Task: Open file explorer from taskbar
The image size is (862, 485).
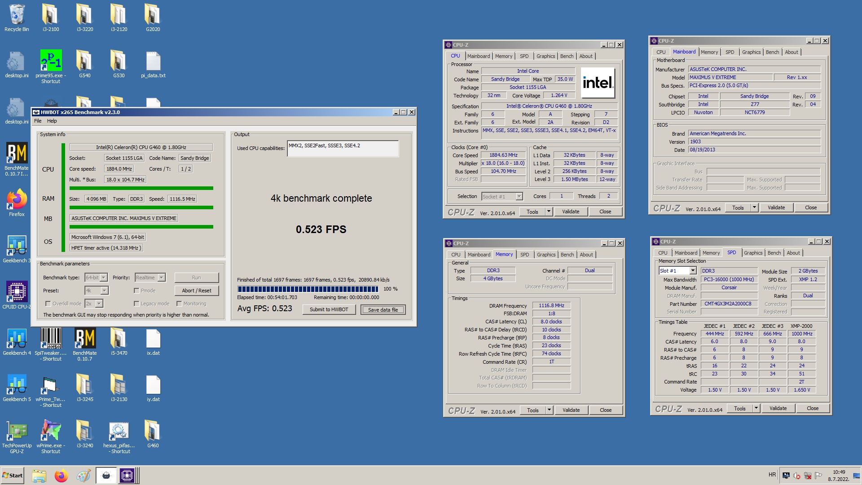Action: [x=39, y=476]
